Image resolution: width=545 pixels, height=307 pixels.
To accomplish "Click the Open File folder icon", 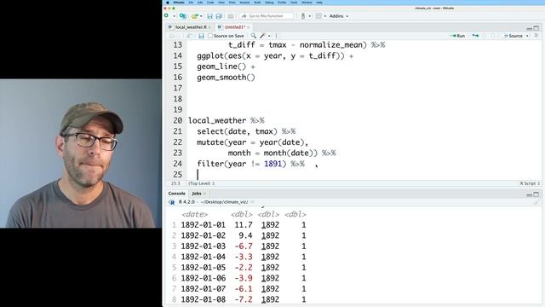I will [x=194, y=16].
